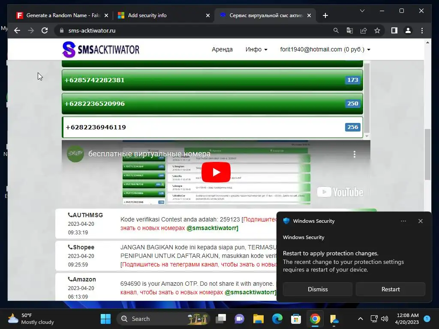
Task: Select number +6285742282381
Action: (212, 80)
